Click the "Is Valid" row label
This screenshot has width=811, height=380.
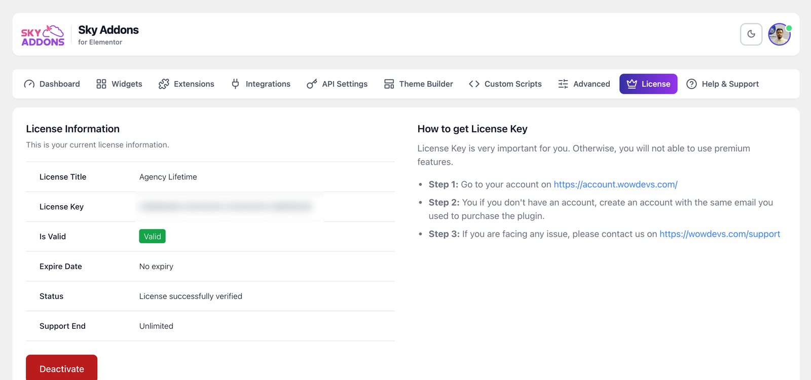(53, 237)
